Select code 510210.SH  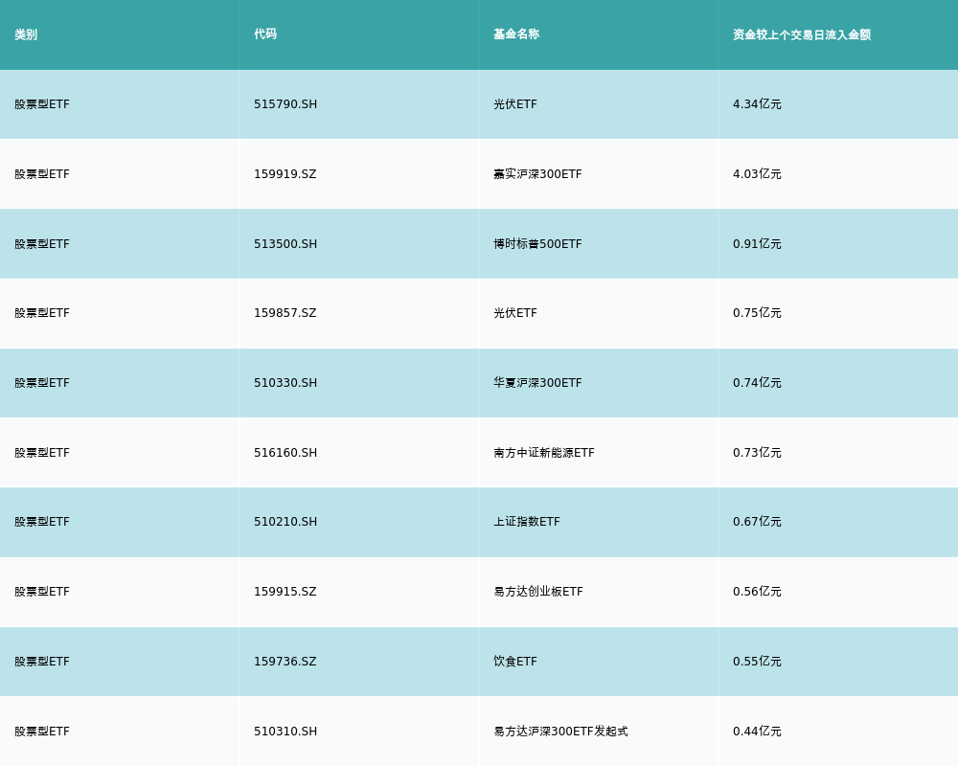[285, 522]
